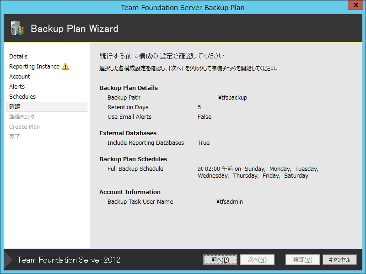Image resolution: width=366 pixels, height=274 pixels.
Task: Click the disabled Create Plan step
Action: click(24, 126)
